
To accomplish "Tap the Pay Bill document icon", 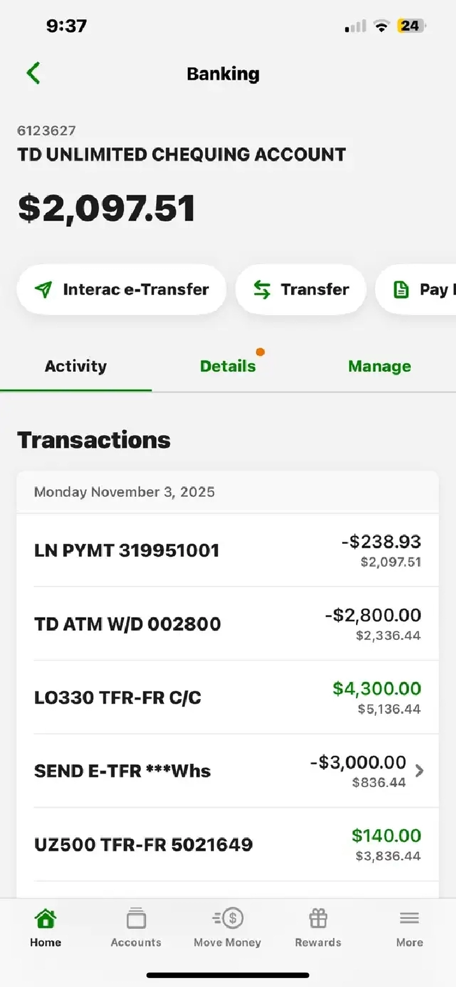I will [401, 290].
